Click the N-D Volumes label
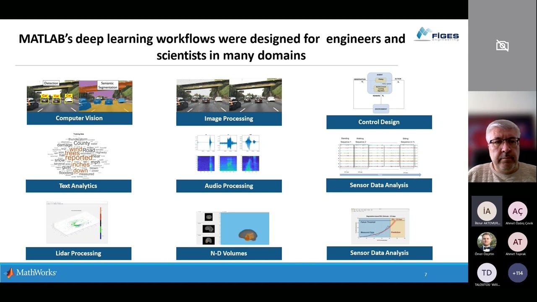This screenshot has height=302, width=537. coord(229,253)
